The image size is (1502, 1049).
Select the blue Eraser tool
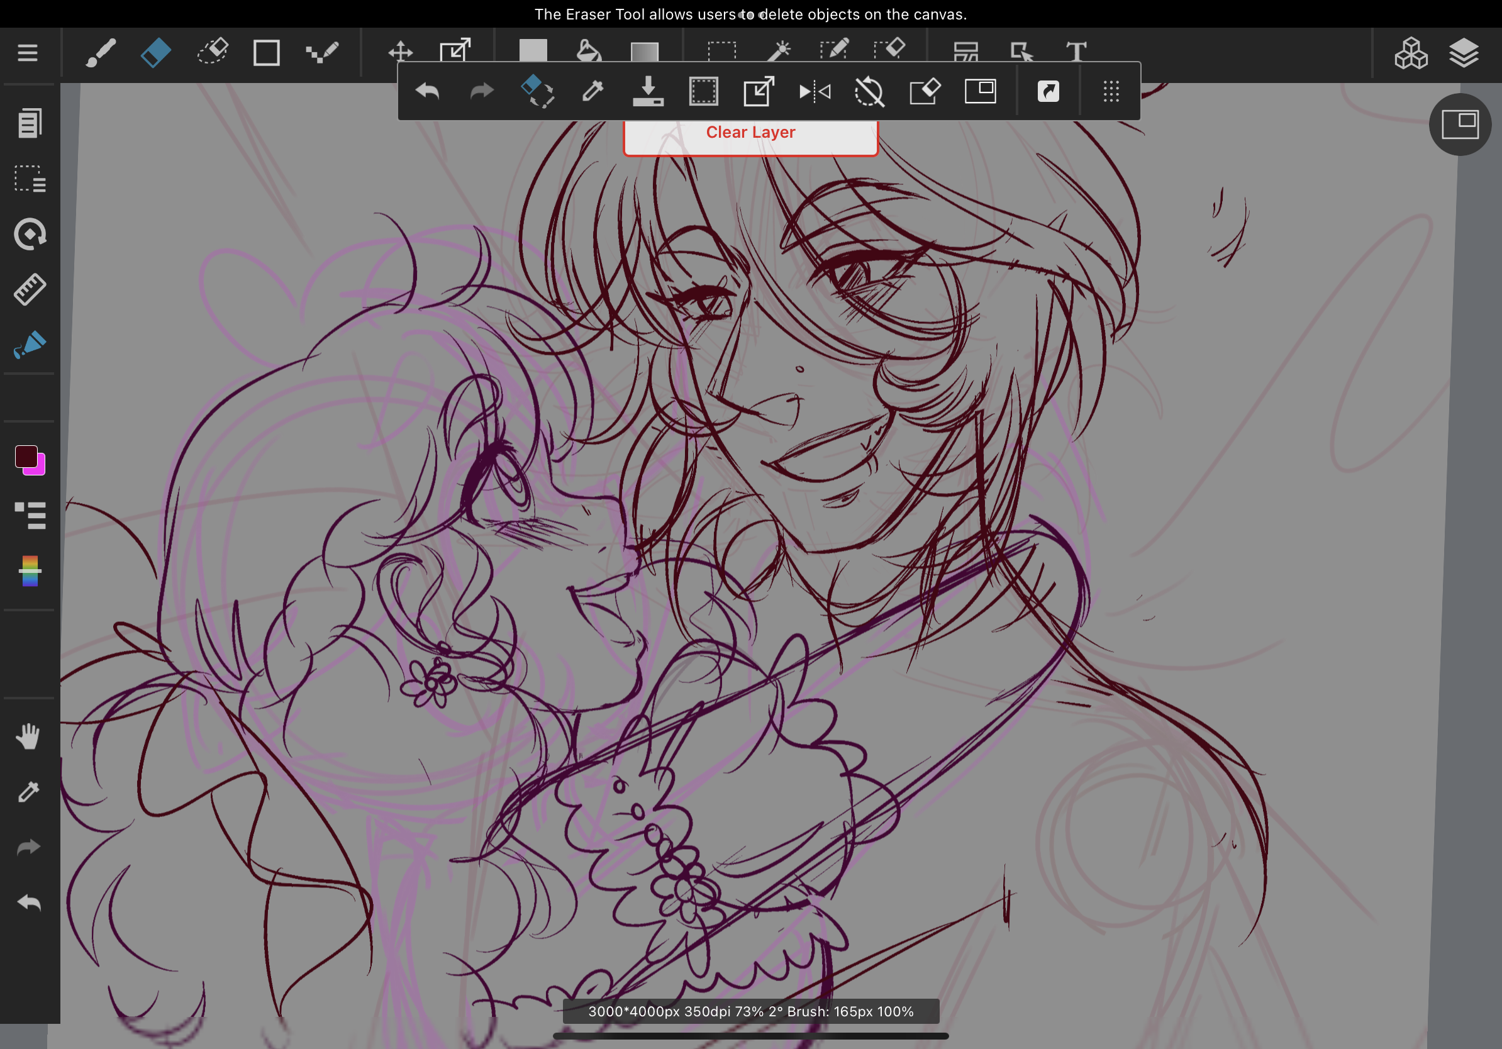pyautogui.click(x=156, y=52)
